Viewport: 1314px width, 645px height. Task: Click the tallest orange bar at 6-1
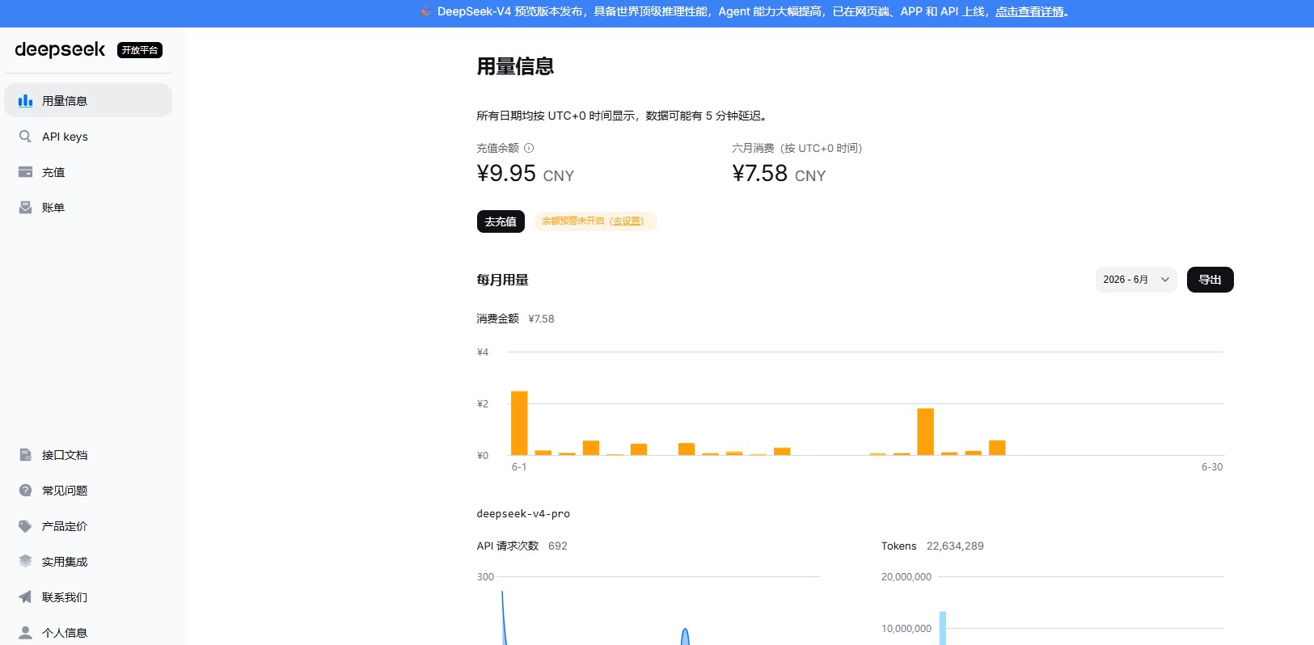click(x=519, y=423)
